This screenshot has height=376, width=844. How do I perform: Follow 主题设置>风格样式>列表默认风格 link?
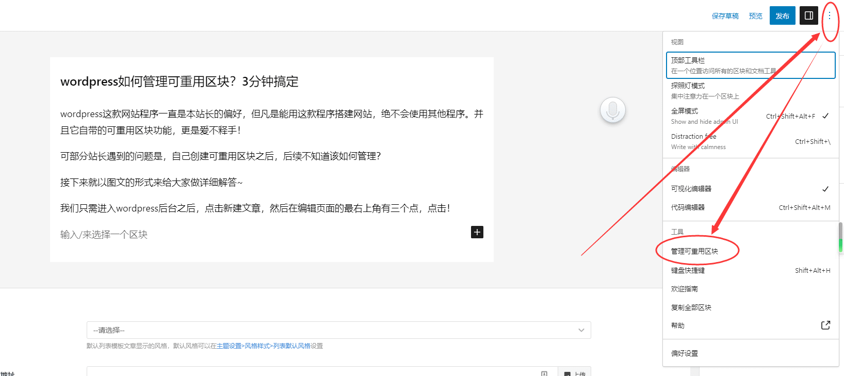coord(264,346)
